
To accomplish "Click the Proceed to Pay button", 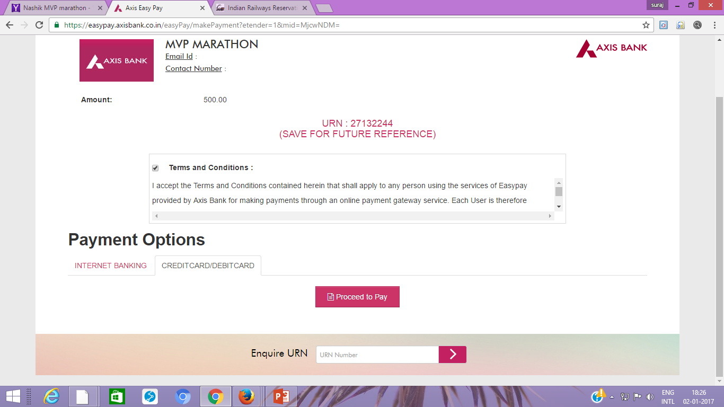I will (x=357, y=297).
